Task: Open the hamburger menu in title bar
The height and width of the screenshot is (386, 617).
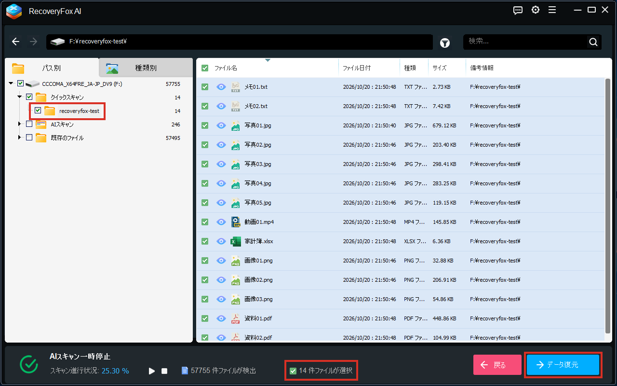Action: (x=552, y=10)
